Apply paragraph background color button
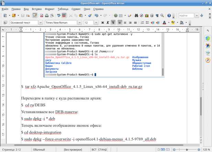This screenshot has height=152, width=212. coord(182,23)
